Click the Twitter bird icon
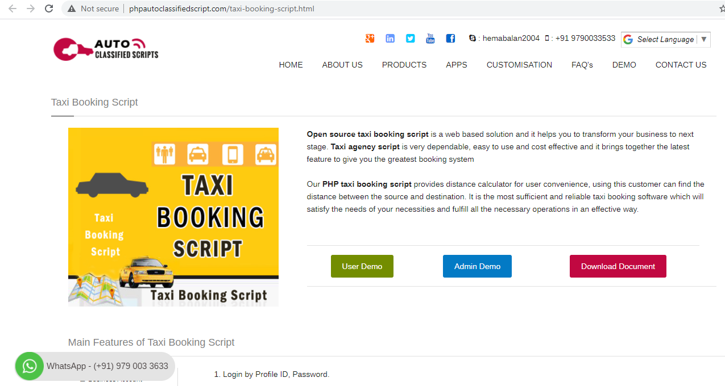The image size is (725, 386). click(x=410, y=38)
